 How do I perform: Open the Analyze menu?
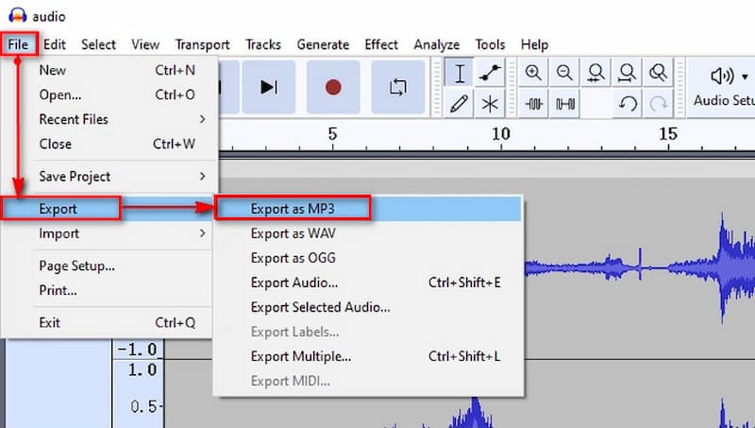[x=437, y=44]
